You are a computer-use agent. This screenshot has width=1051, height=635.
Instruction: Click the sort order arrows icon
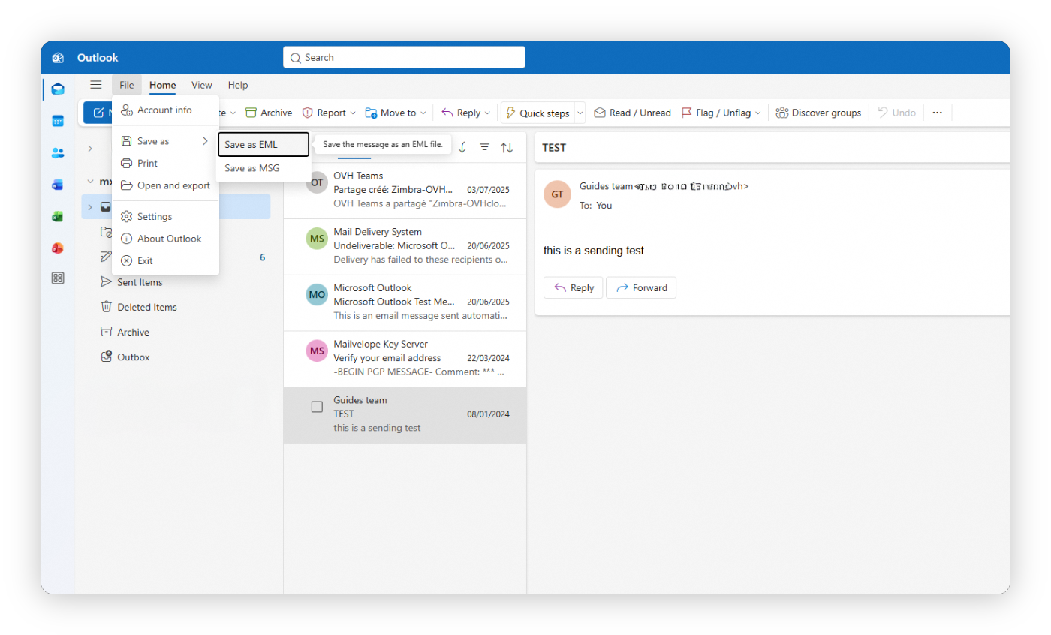pos(507,147)
